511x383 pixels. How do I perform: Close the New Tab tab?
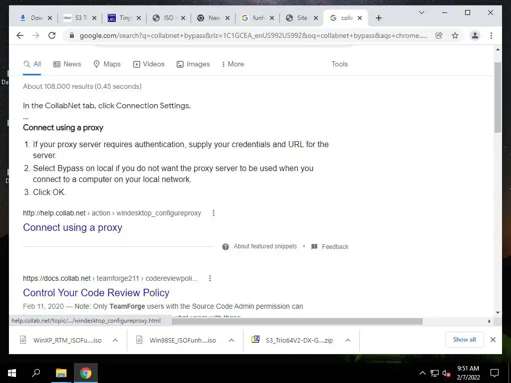click(228, 18)
